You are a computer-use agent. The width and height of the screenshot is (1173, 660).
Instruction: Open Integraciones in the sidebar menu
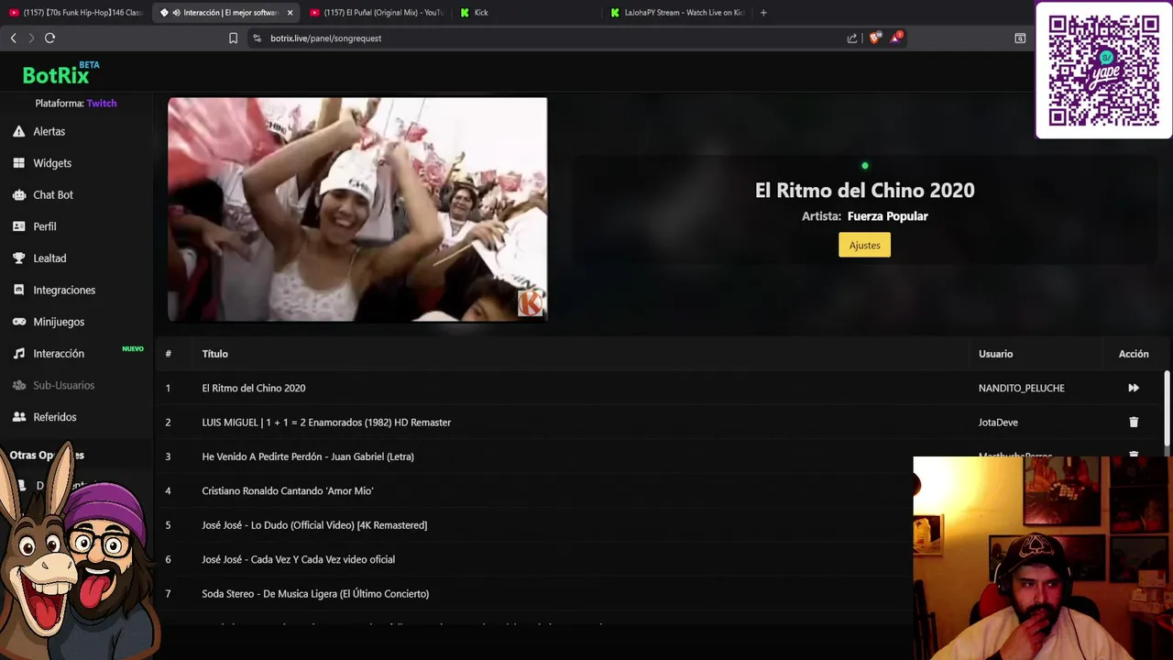pyautogui.click(x=64, y=291)
